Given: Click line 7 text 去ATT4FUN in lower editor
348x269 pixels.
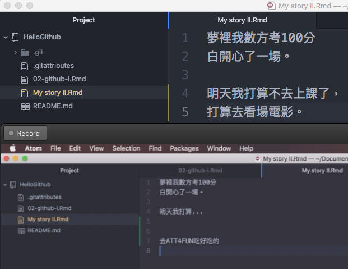Looking at the screenshot, I should click(189, 241).
